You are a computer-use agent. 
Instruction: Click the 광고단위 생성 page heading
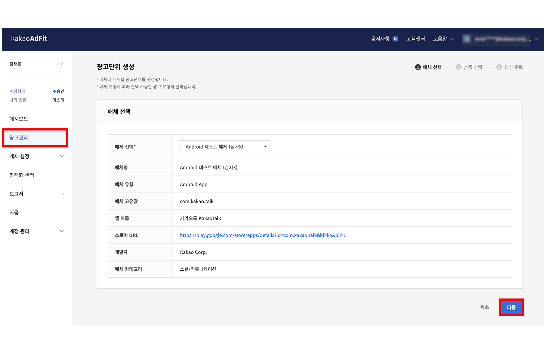(x=116, y=67)
